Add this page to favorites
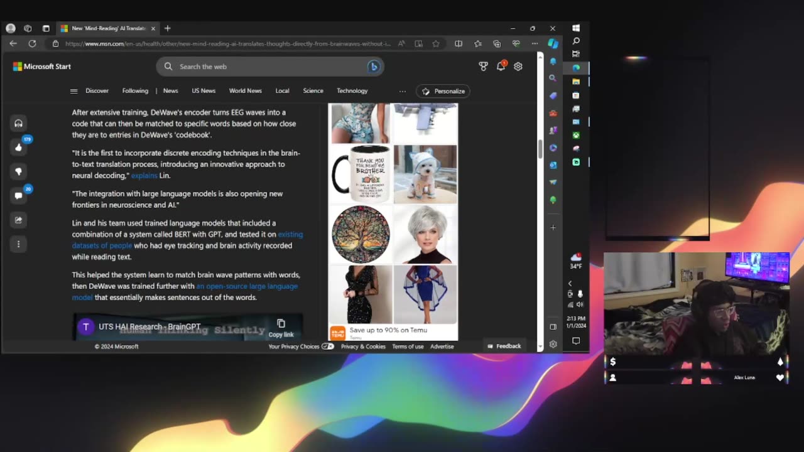Screen dimensions: 804x452 (436, 44)
